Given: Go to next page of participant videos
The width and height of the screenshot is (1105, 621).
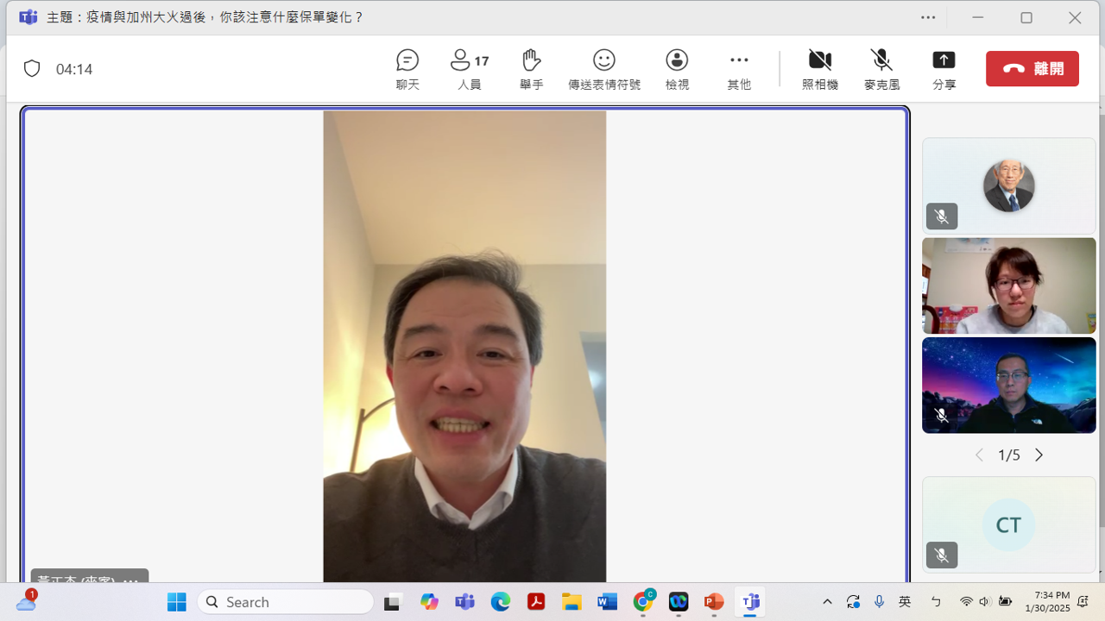Looking at the screenshot, I should (1039, 455).
